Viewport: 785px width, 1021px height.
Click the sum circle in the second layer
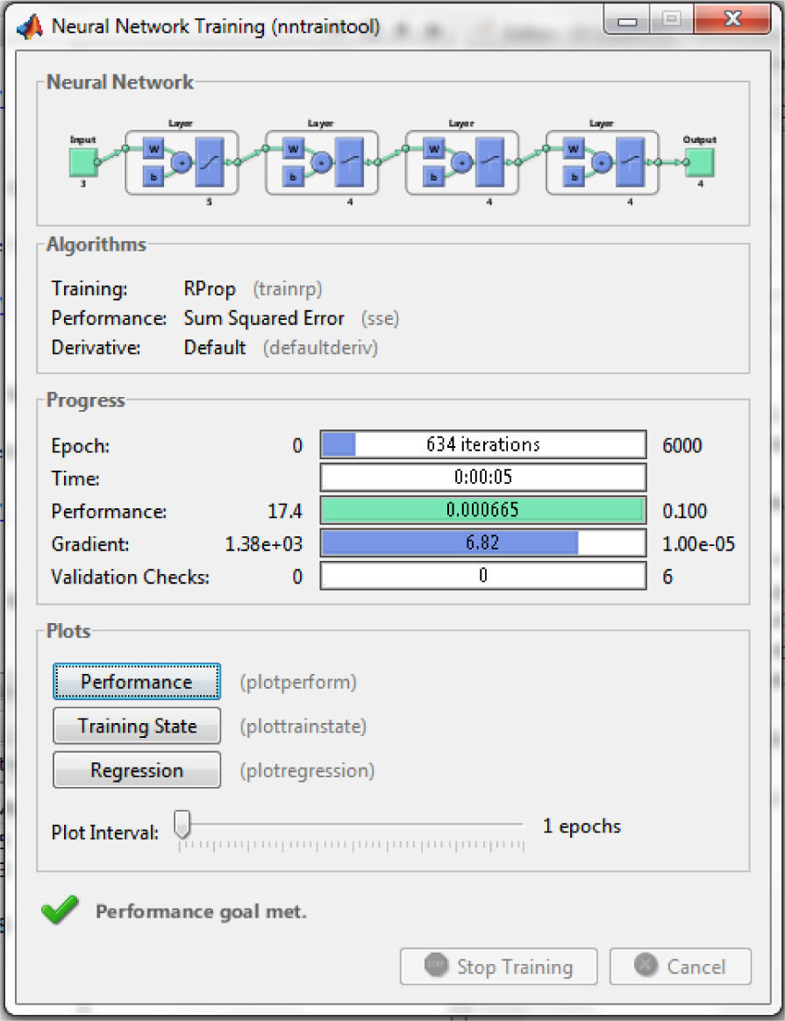(x=321, y=162)
